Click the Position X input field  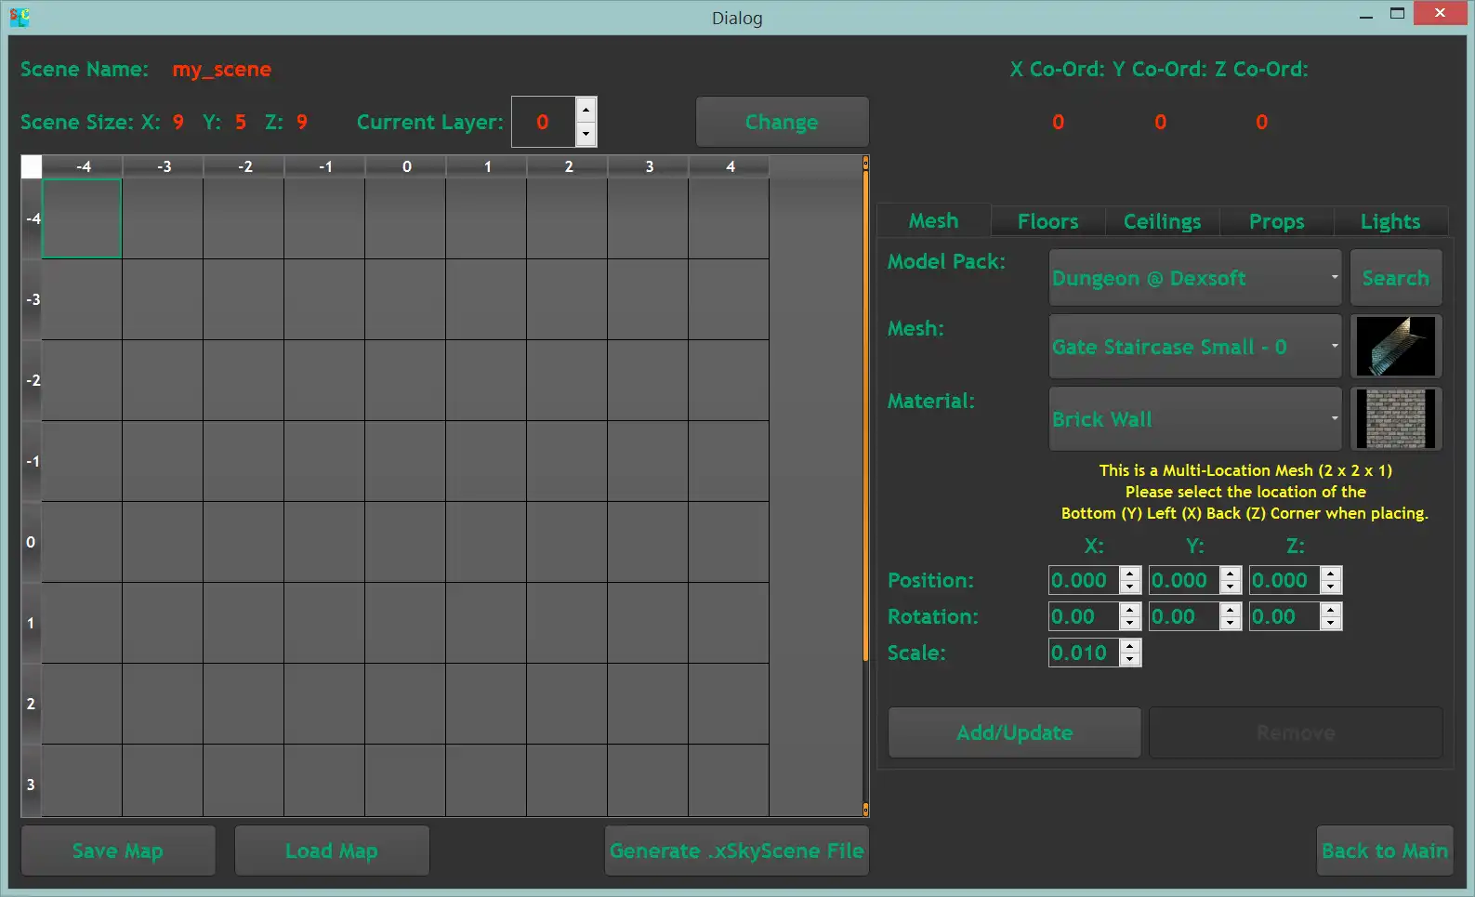1084,580
